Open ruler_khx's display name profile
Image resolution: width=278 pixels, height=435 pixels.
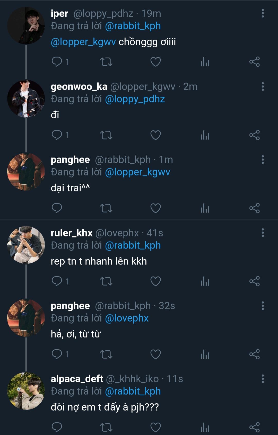(x=72, y=233)
